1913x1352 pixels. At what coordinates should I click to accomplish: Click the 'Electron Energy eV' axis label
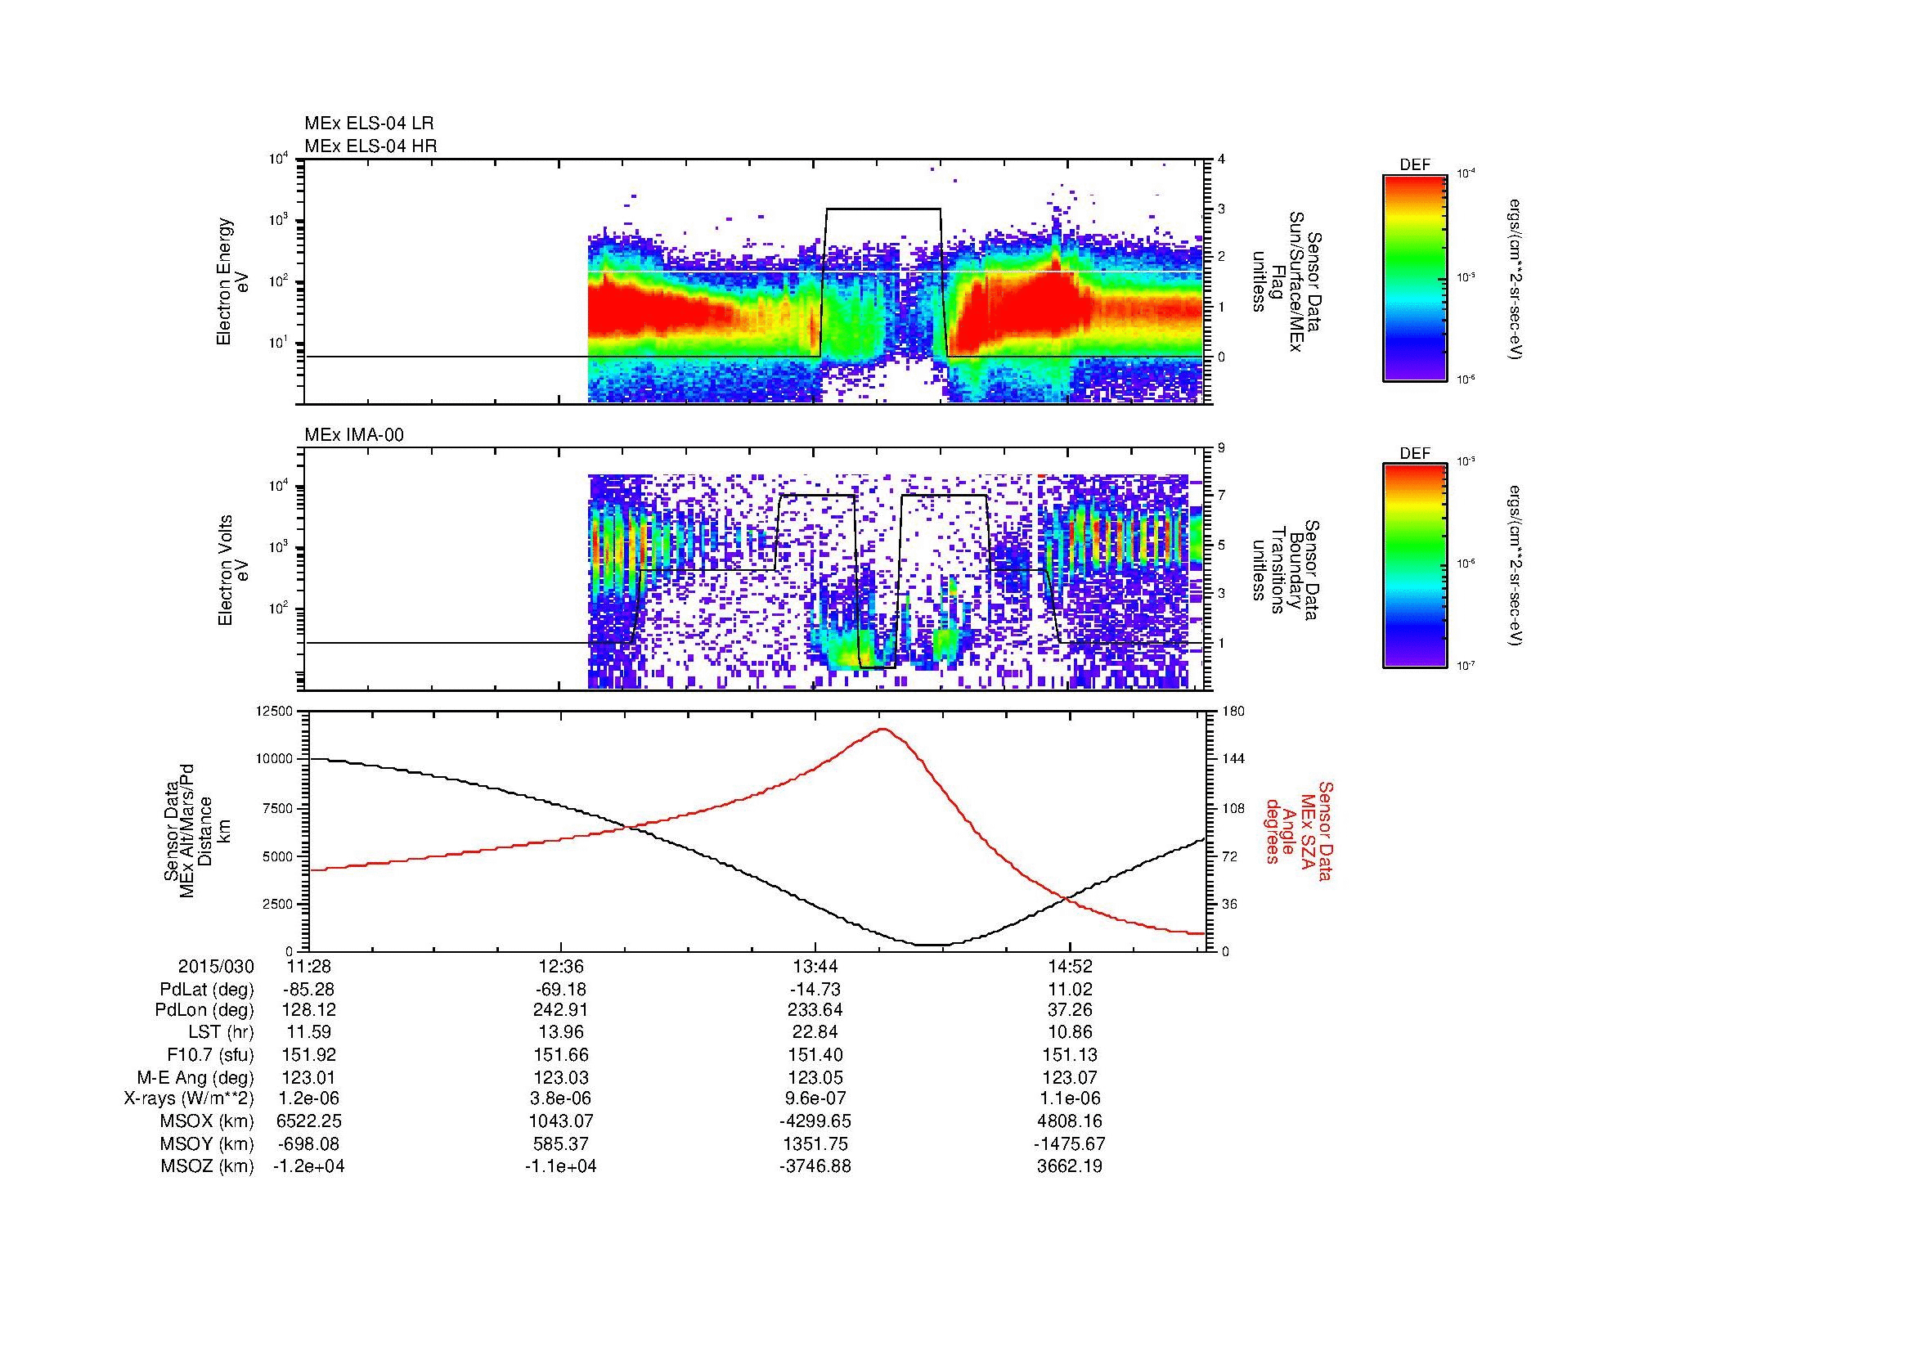[x=233, y=281]
